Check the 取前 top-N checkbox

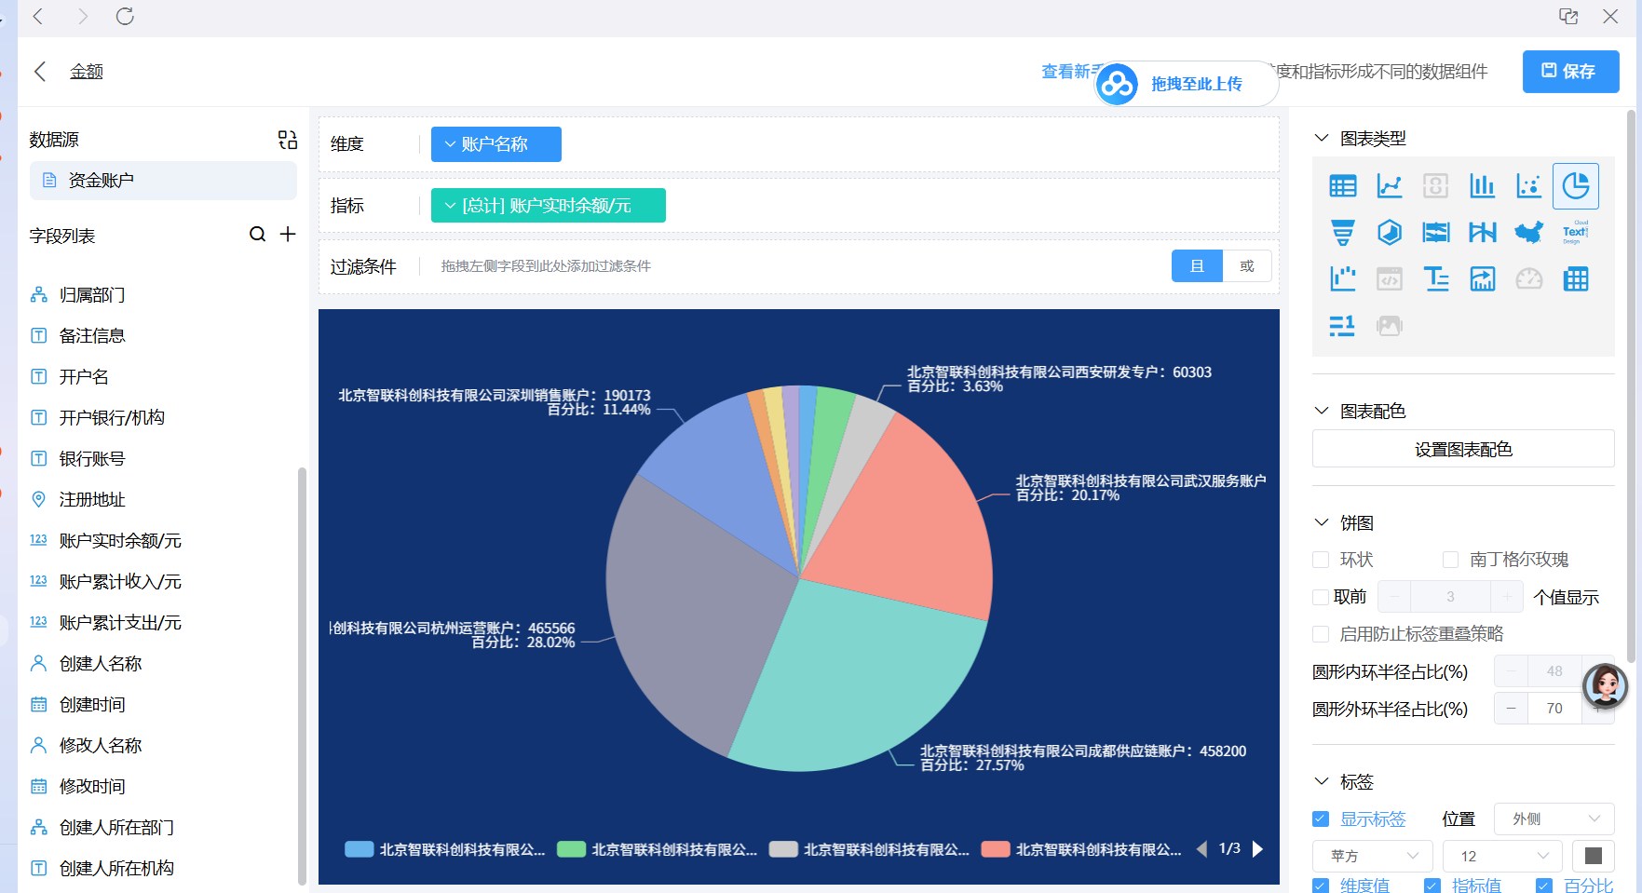1321,597
